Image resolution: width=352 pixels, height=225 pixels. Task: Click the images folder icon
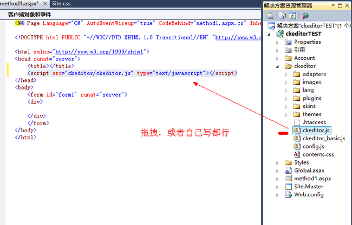click(x=297, y=82)
